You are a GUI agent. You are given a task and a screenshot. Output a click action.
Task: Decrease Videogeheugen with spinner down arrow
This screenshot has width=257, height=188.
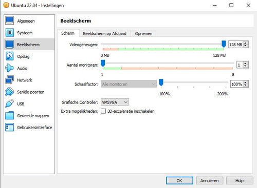(x=246, y=46)
